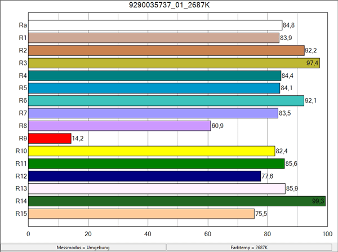Click the chart title 9290035737_01_2687K
The image size is (338, 252).
point(169,5)
